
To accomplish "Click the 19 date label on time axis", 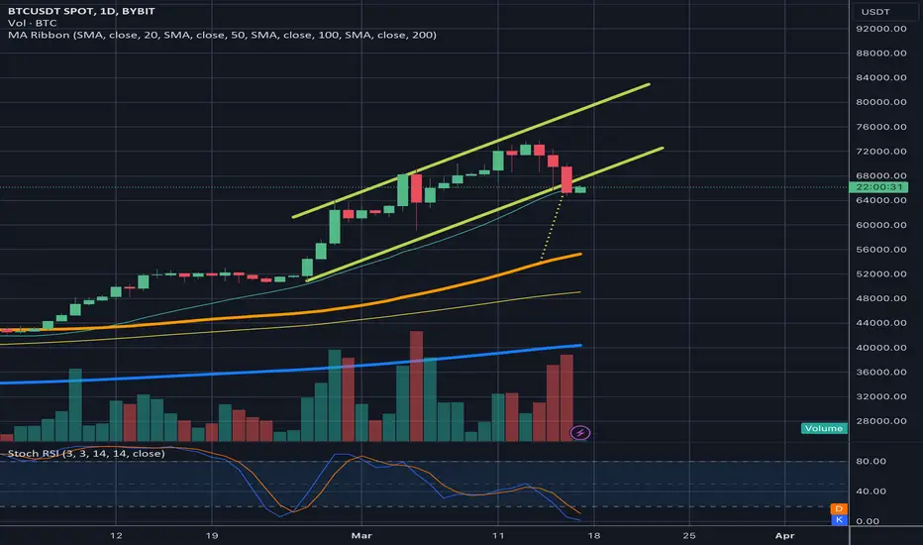I will (x=211, y=535).
